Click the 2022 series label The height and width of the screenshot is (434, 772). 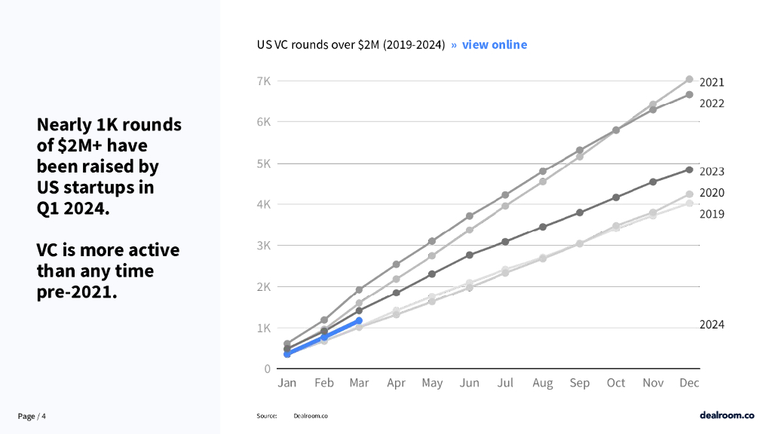pyautogui.click(x=712, y=103)
